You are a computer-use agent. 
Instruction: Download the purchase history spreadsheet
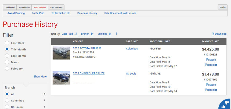[219, 34]
